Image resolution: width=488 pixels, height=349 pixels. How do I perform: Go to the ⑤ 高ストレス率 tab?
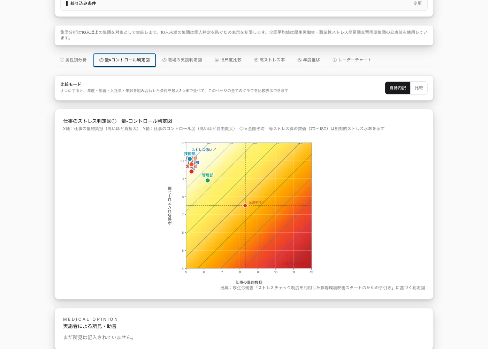point(269,60)
